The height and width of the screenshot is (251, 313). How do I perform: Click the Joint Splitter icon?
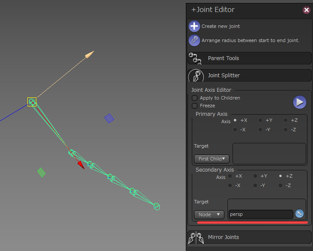pyautogui.click(x=196, y=76)
